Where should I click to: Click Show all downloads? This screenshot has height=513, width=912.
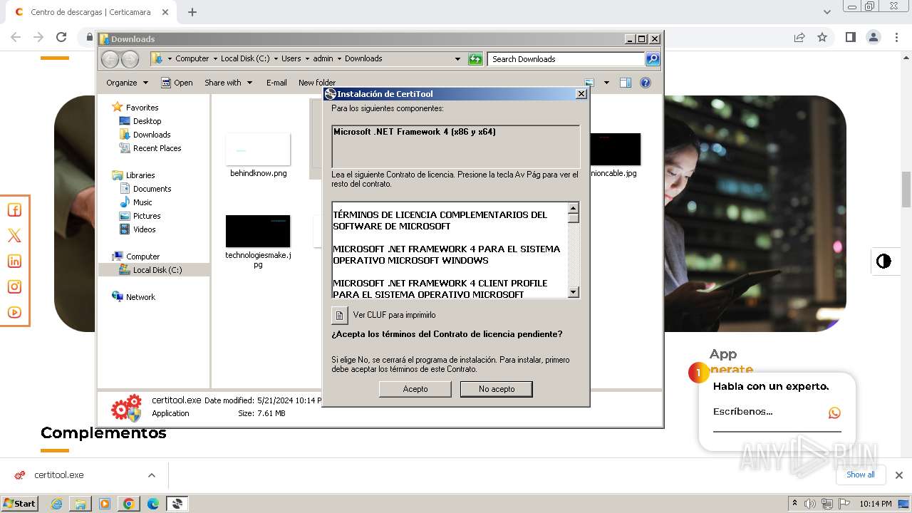pyautogui.click(x=861, y=475)
